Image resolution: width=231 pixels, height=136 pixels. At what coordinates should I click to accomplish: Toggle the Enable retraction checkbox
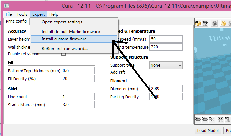coord(63,54)
